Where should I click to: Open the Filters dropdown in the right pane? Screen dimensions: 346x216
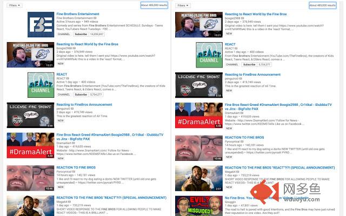(x=183, y=5)
